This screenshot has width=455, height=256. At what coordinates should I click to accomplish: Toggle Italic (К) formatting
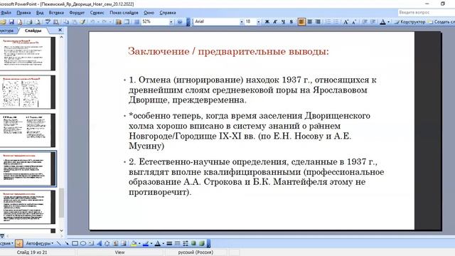(x=275, y=22)
